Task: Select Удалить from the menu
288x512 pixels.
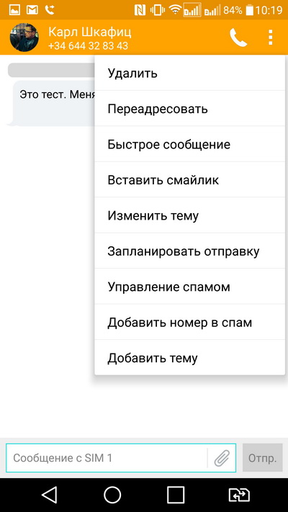Action: [189, 73]
